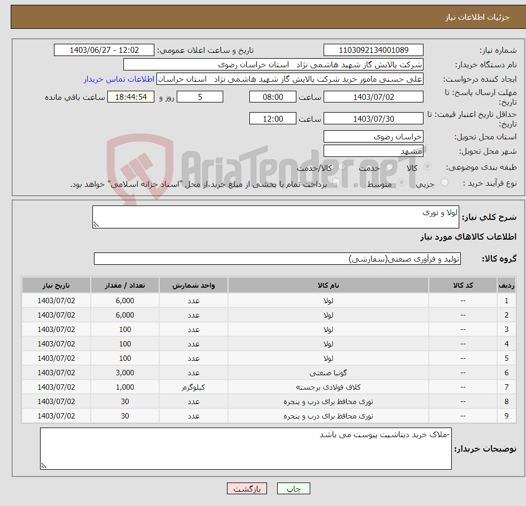The height and width of the screenshot is (506, 526).
Task: Click گونیا صنعتی item name
Action: [x=328, y=373]
